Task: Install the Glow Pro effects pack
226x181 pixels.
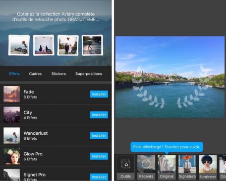Action: coord(99,156)
